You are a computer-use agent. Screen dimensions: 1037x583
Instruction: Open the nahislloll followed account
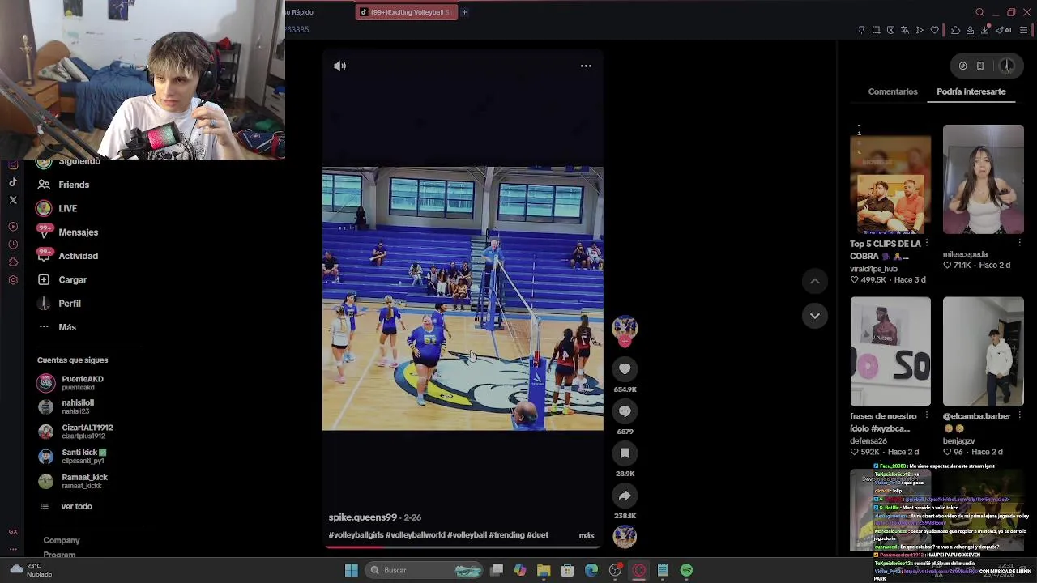pos(66,406)
